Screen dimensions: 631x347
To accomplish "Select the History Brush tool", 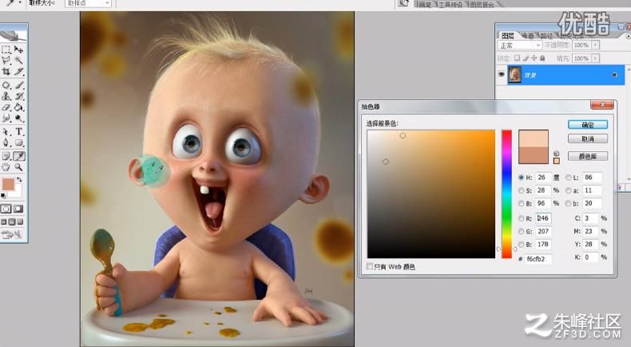I will (x=18, y=96).
